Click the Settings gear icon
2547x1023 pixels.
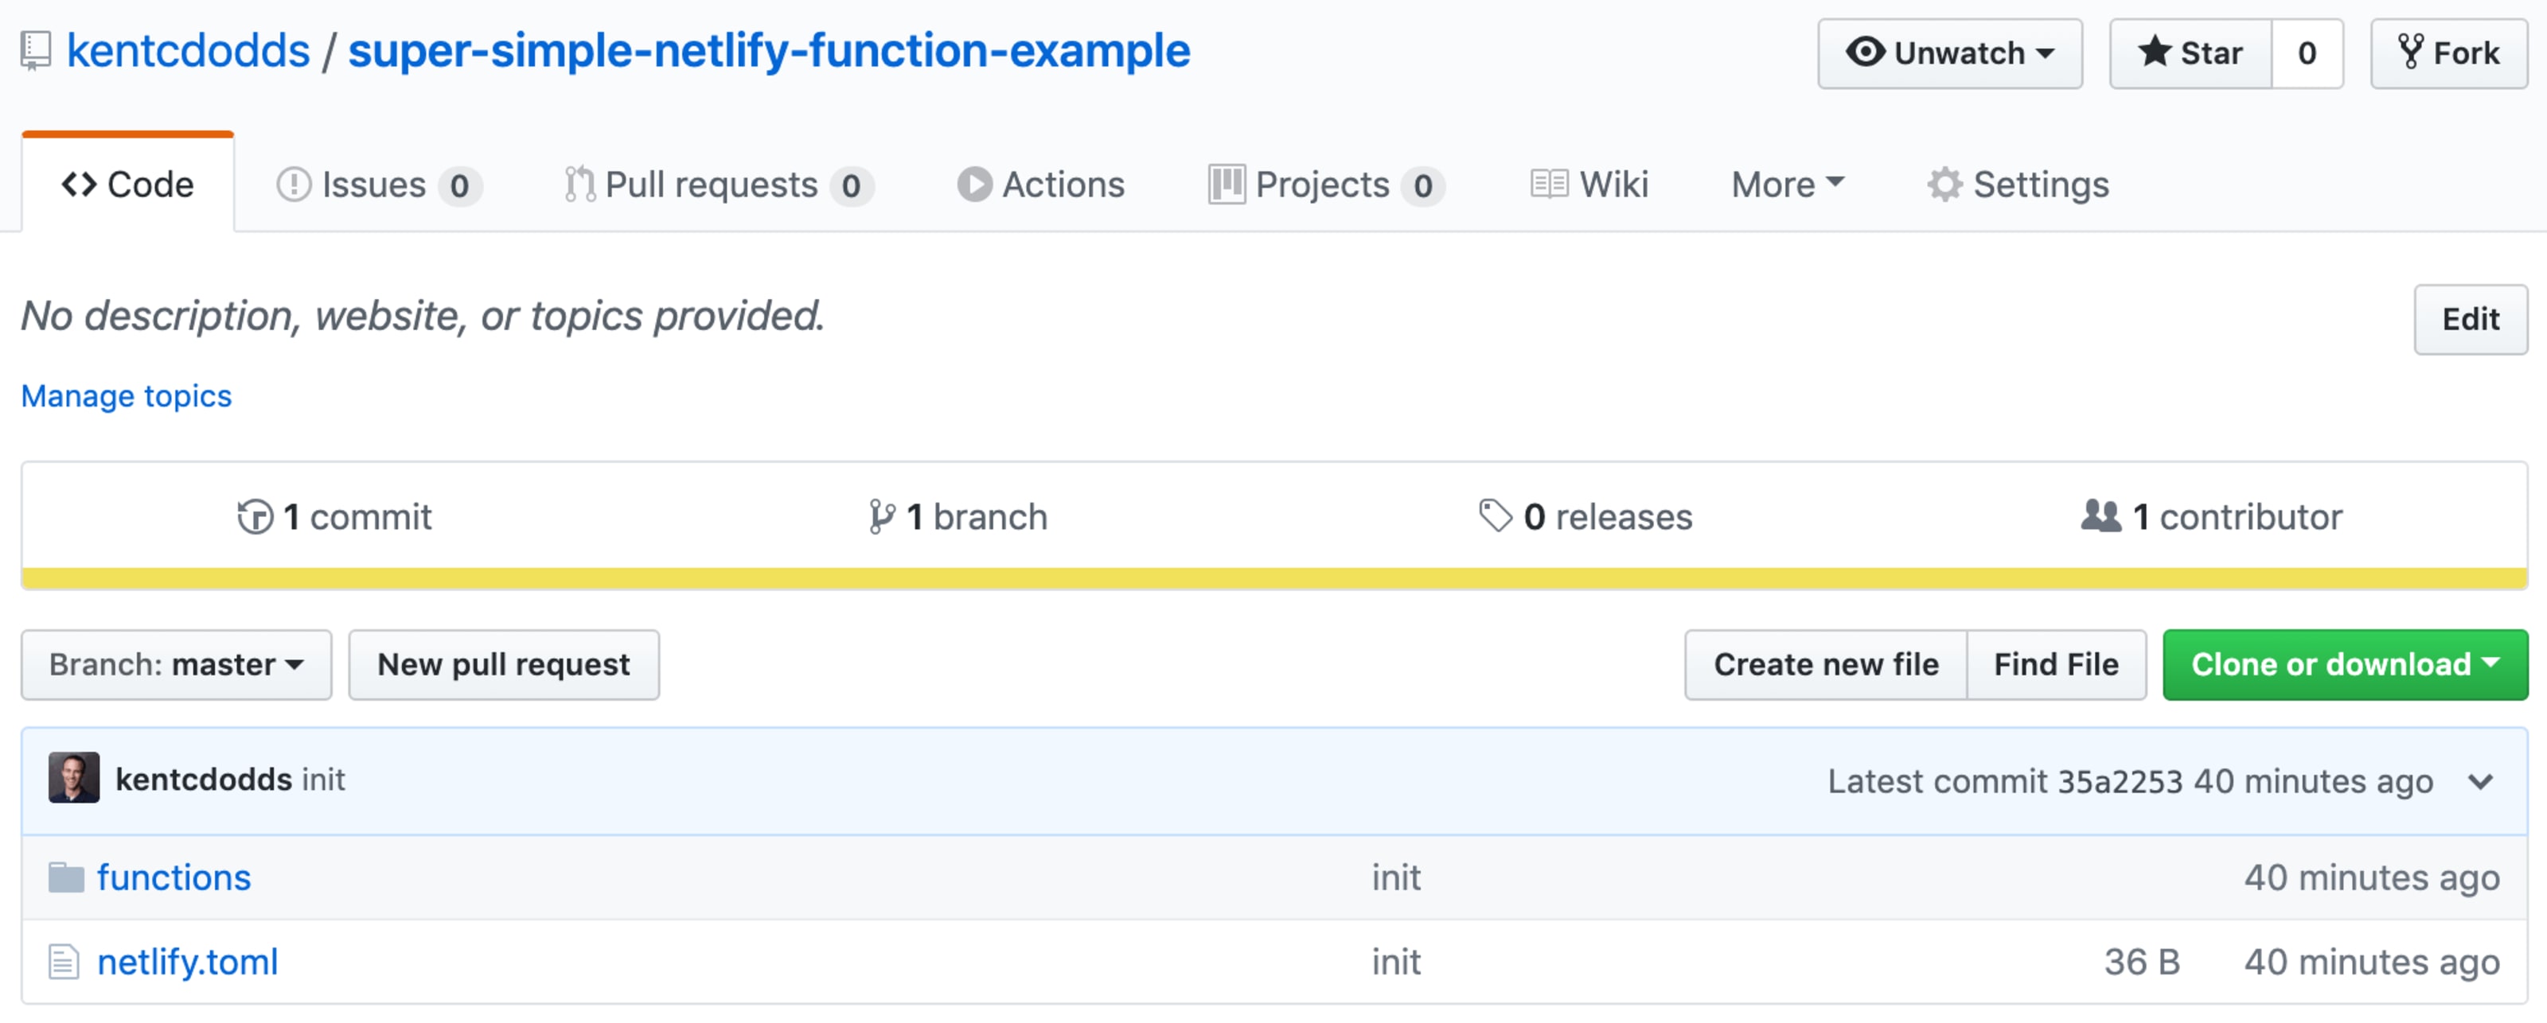[1944, 185]
